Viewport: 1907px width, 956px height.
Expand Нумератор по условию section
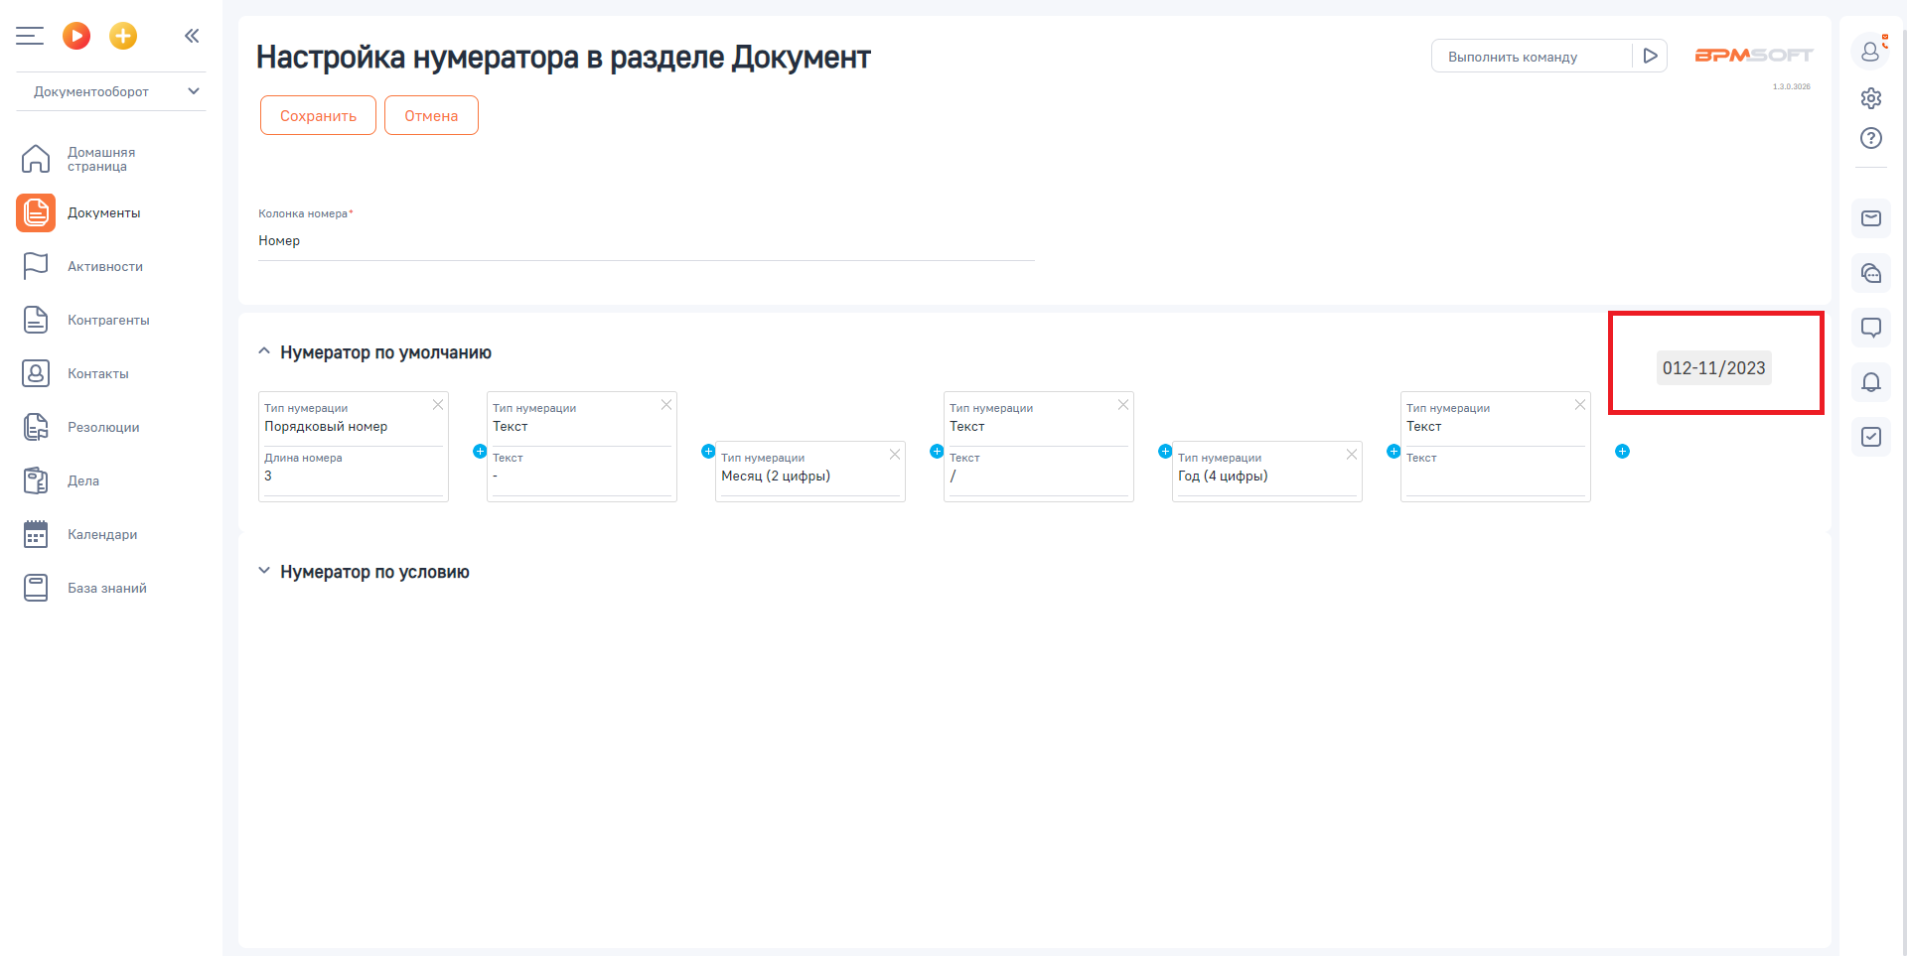264,571
